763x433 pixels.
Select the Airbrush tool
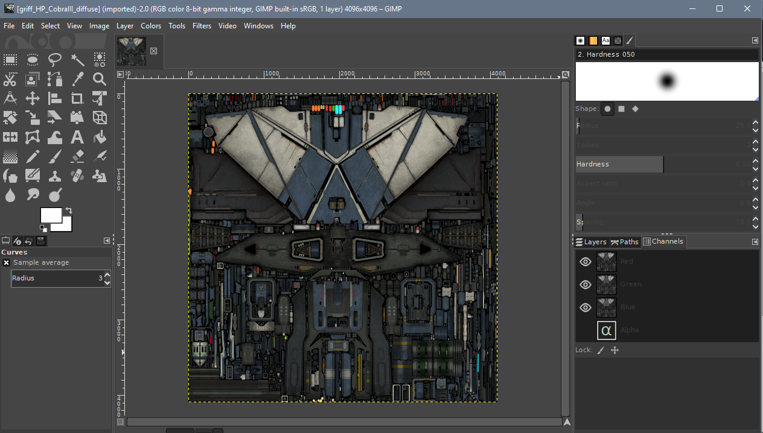[x=100, y=157]
